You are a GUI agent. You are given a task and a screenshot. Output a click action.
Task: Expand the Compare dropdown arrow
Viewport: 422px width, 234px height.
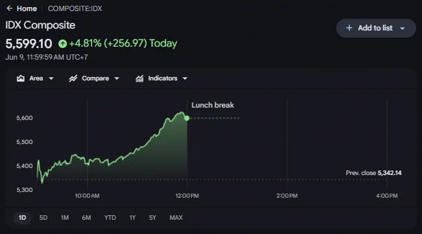coord(116,78)
